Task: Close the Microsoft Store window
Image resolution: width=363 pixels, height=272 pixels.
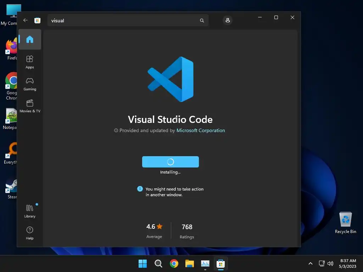Action: point(292,17)
